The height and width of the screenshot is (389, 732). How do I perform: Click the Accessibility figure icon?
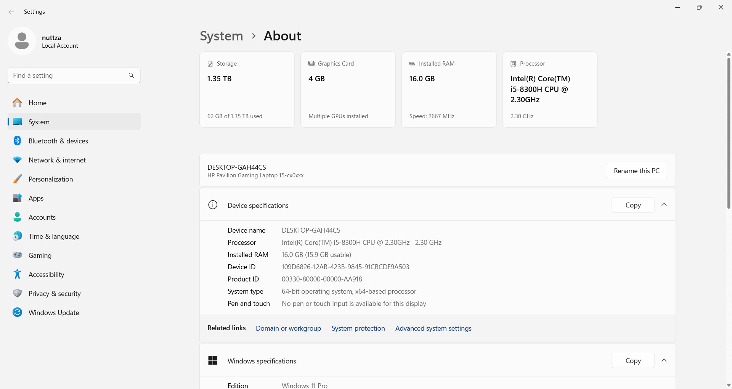tap(17, 274)
